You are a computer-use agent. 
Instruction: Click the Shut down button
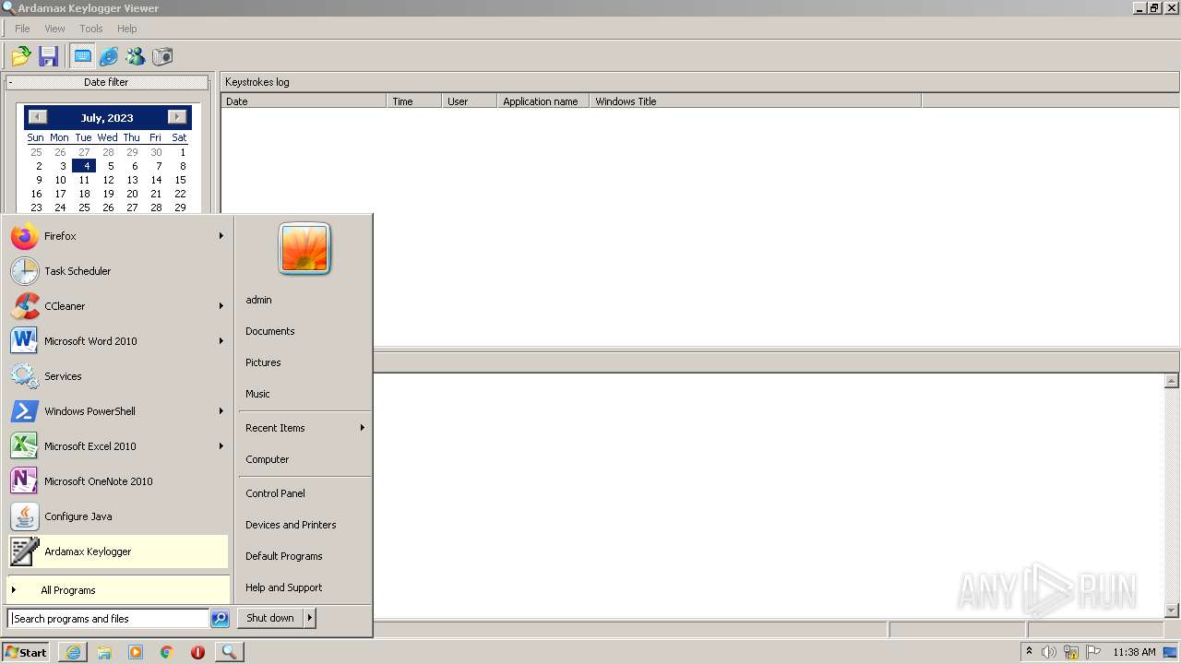270,618
